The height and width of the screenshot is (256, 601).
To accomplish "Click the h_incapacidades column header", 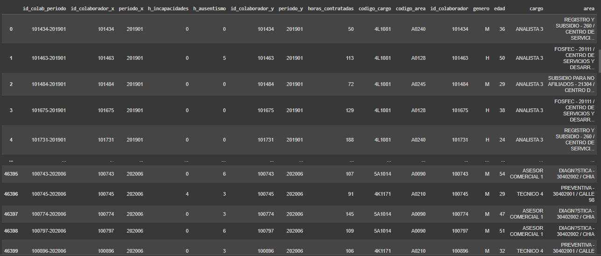I will (168, 8).
